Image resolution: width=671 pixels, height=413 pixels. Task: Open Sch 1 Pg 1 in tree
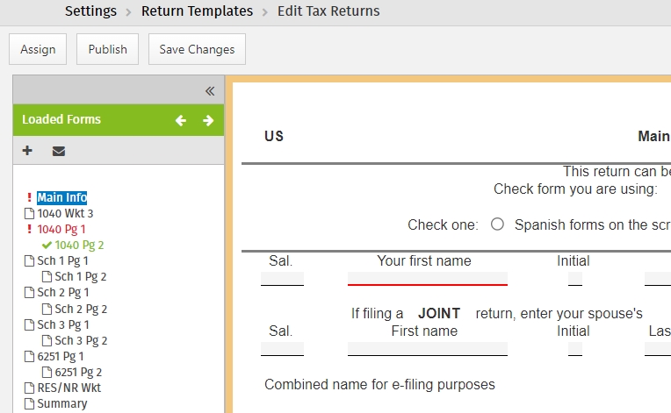62,261
